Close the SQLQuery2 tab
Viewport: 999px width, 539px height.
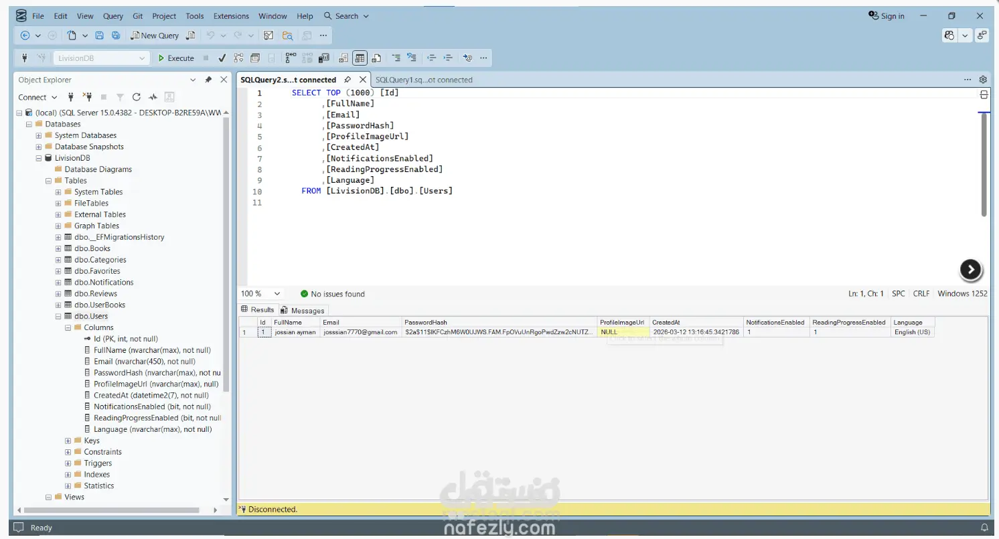coord(362,80)
